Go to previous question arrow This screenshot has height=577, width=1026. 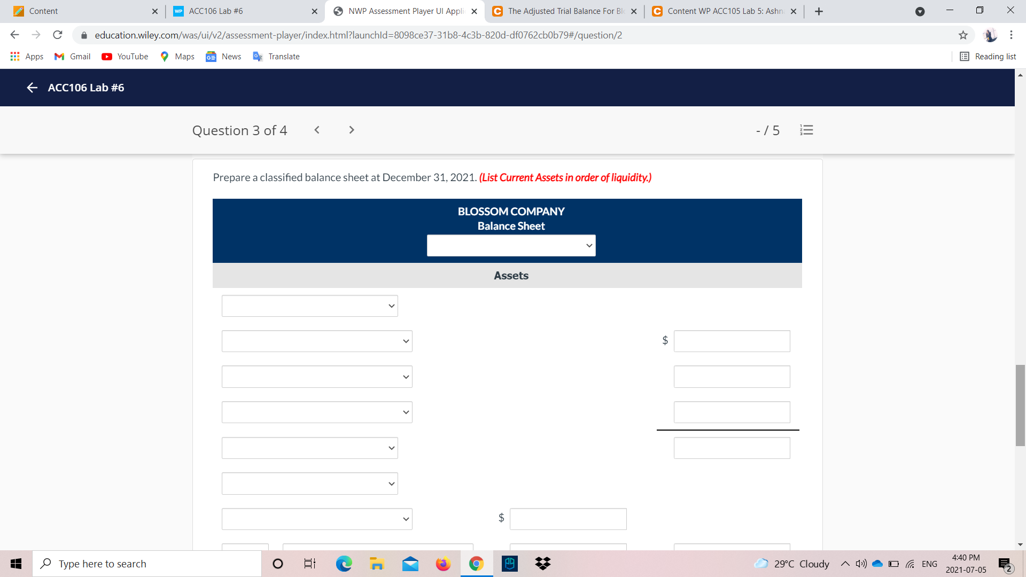tap(317, 130)
